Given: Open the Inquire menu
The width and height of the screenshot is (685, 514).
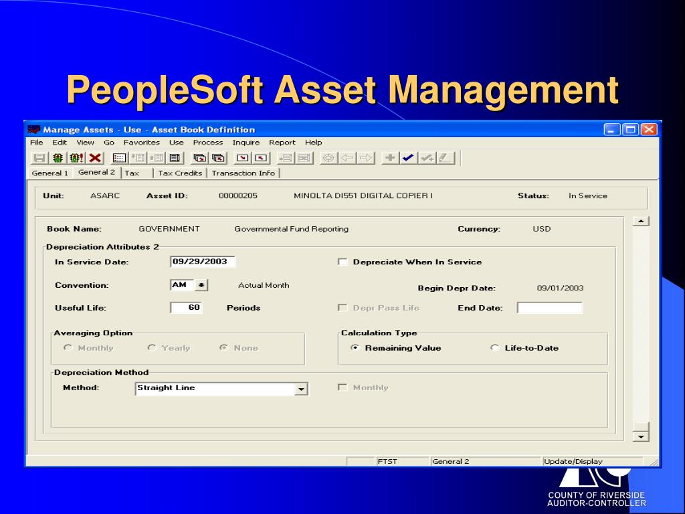Looking at the screenshot, I should pyautogui.click(x=246, y=143).
